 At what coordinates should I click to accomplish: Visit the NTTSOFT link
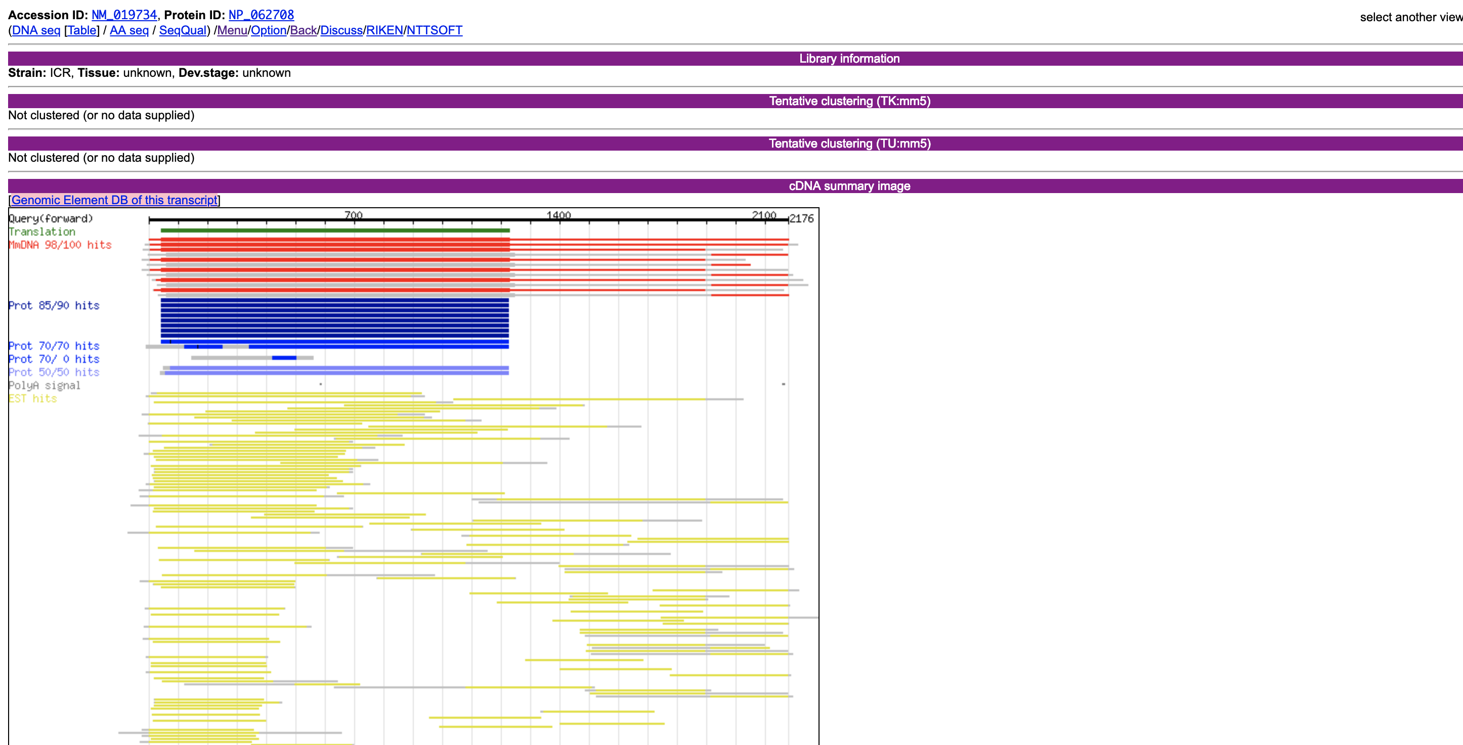[434, 30]
